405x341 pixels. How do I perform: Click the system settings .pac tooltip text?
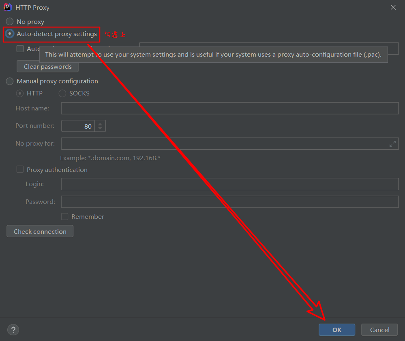(x=213, y=55)
